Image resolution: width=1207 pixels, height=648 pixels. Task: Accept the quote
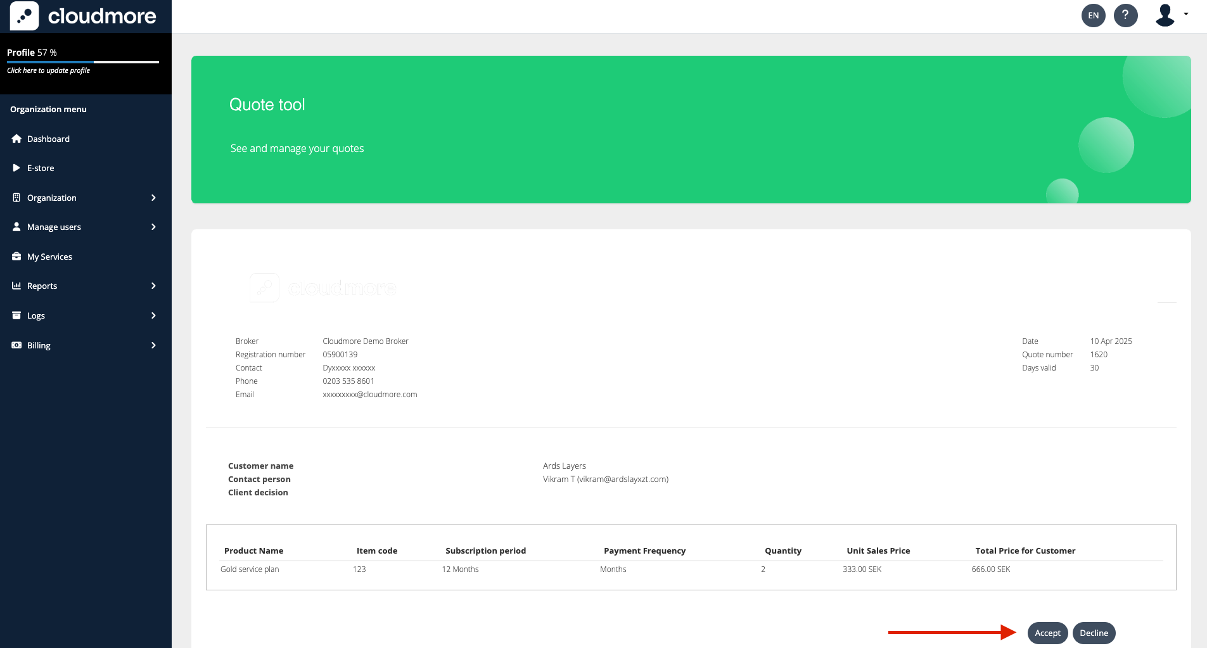tap(1047, 633)
